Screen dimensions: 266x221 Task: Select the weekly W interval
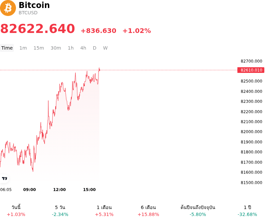(105, 48)
